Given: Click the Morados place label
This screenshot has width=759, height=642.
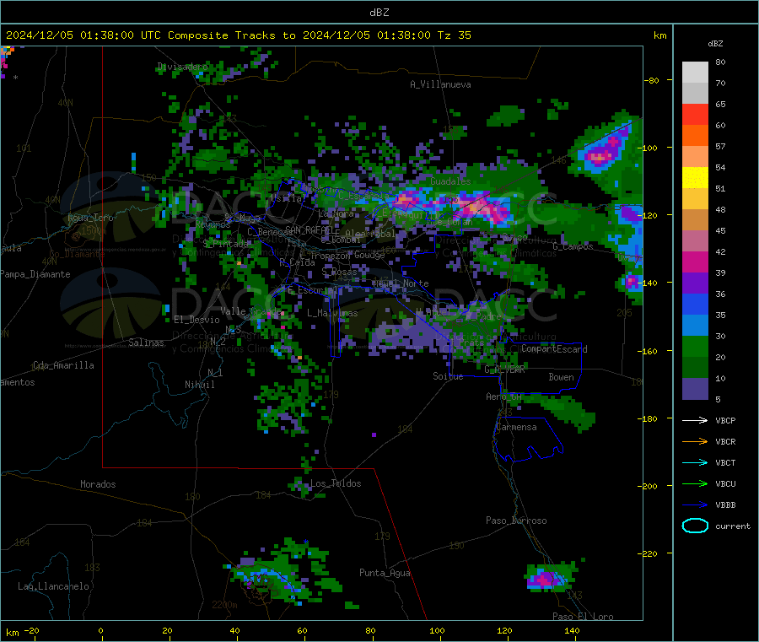Looking at the screenshot, I should pos(98,484).
